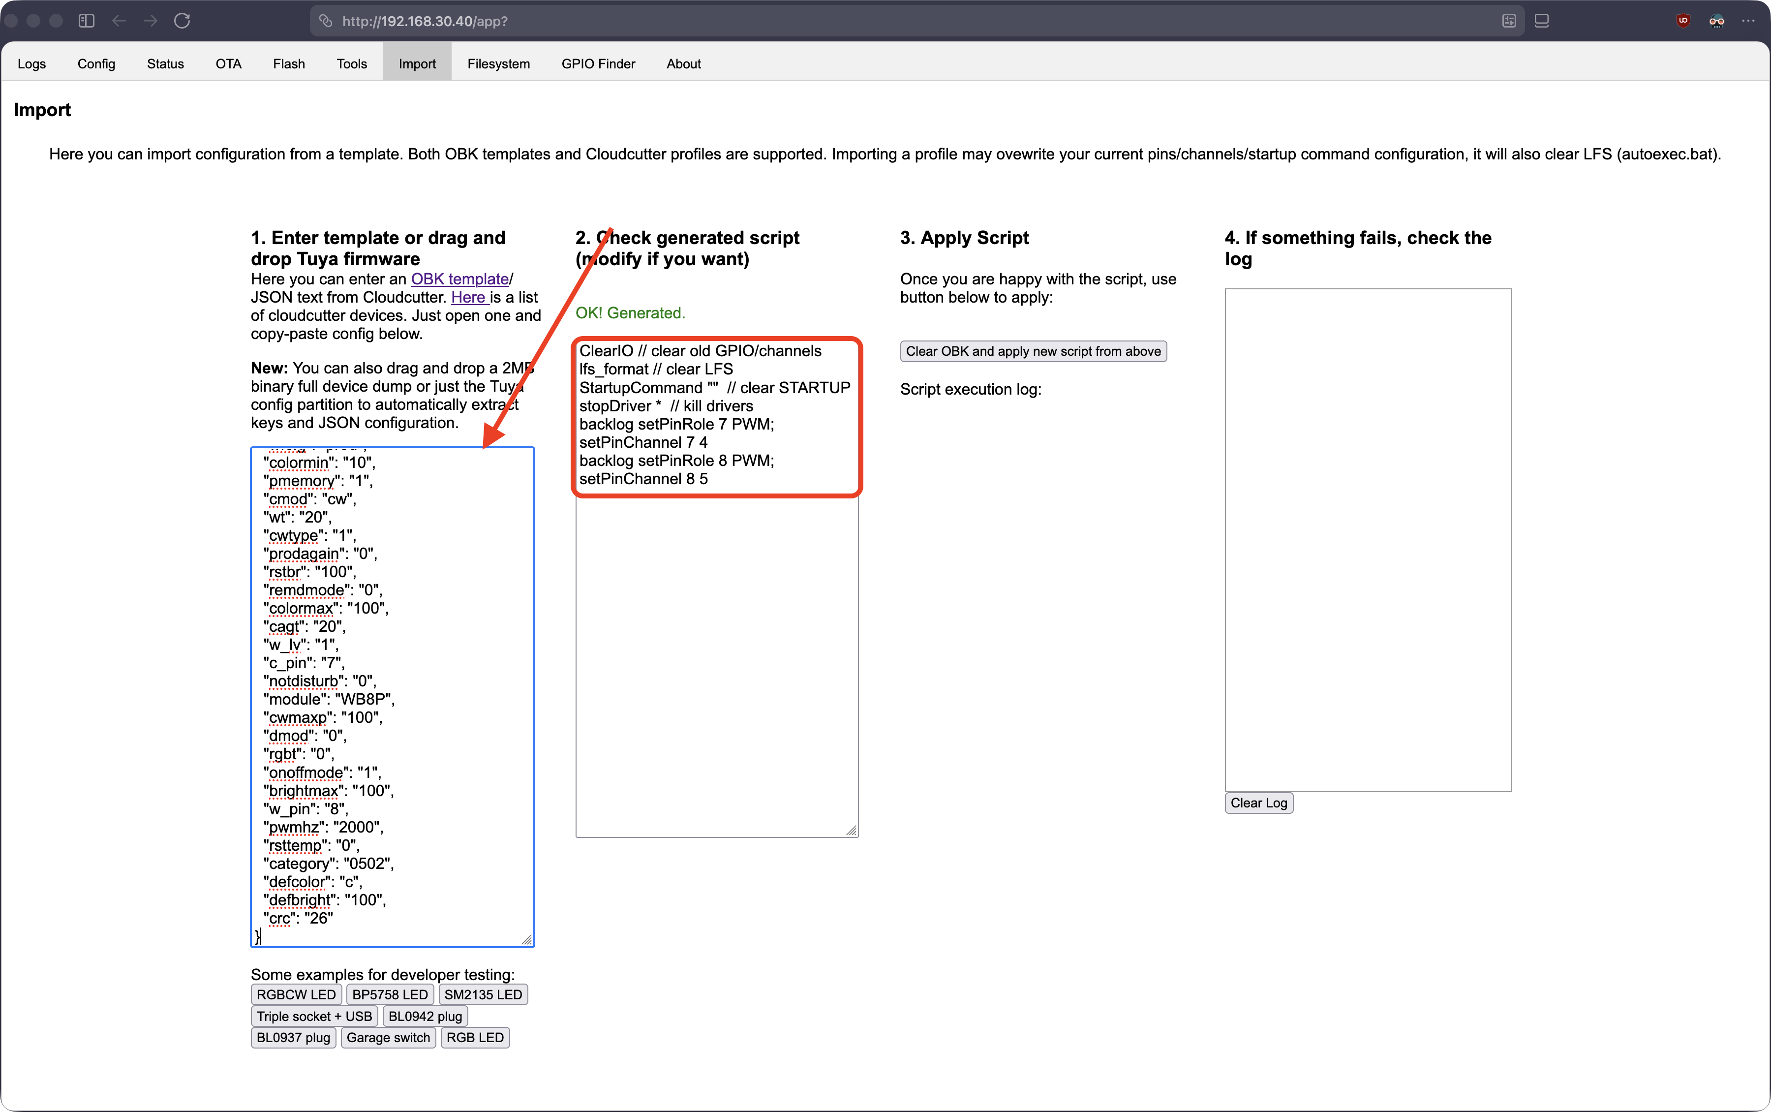Go to the Config tab
Viewport: 1771px width, 1112px height.
[x=96, y=64]
